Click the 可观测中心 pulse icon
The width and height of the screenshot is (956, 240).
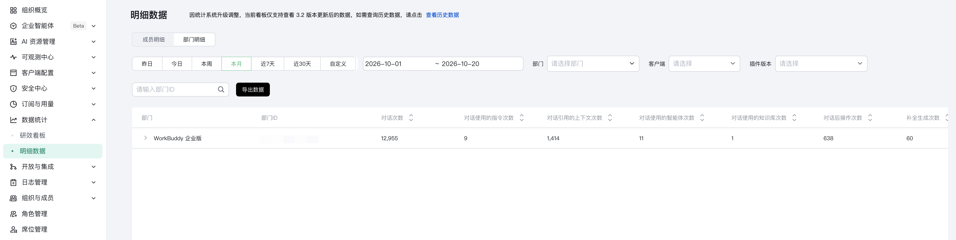[13, 57]
